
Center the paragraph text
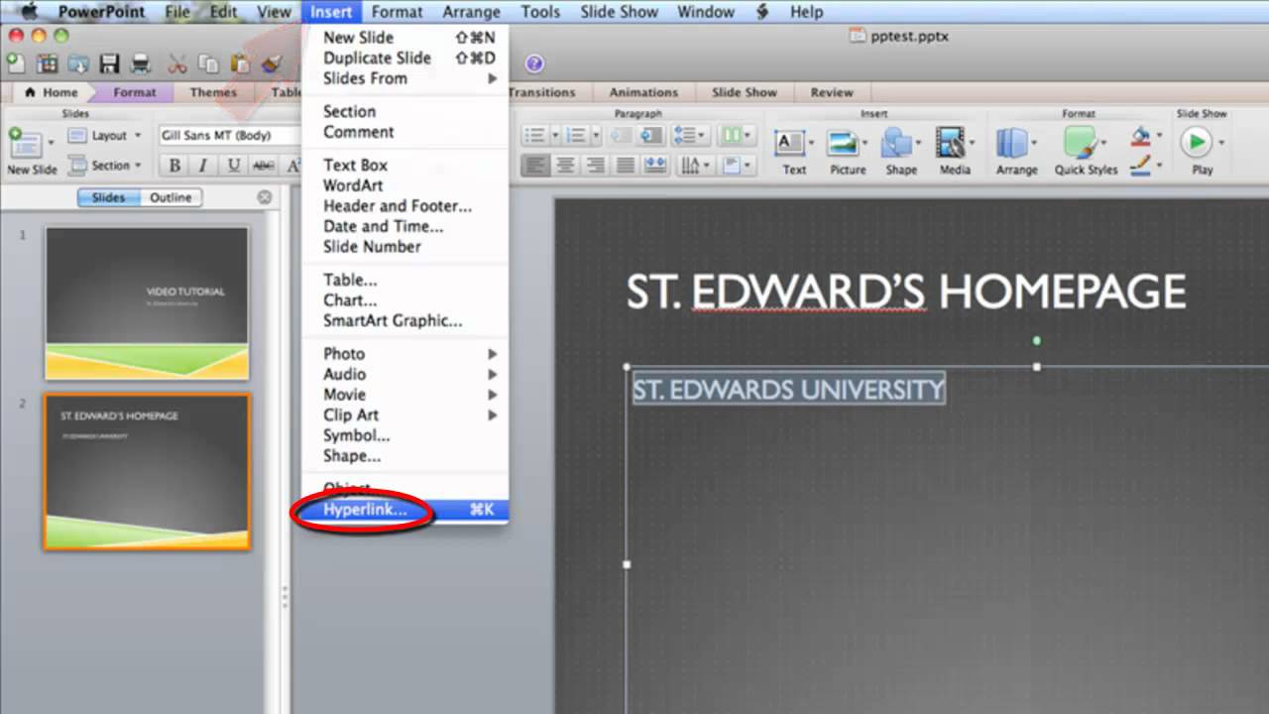566,166
